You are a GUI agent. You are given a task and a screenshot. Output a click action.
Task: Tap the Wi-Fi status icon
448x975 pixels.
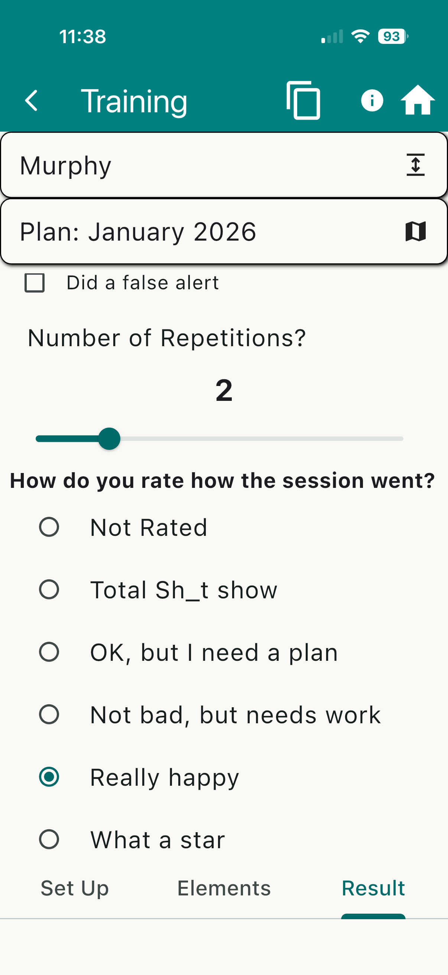[x=360, y=36]
